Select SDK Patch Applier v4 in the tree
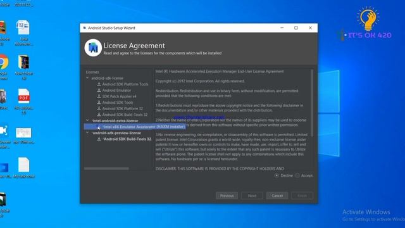Viewport: 405px width, 228px height. (119, 96)
